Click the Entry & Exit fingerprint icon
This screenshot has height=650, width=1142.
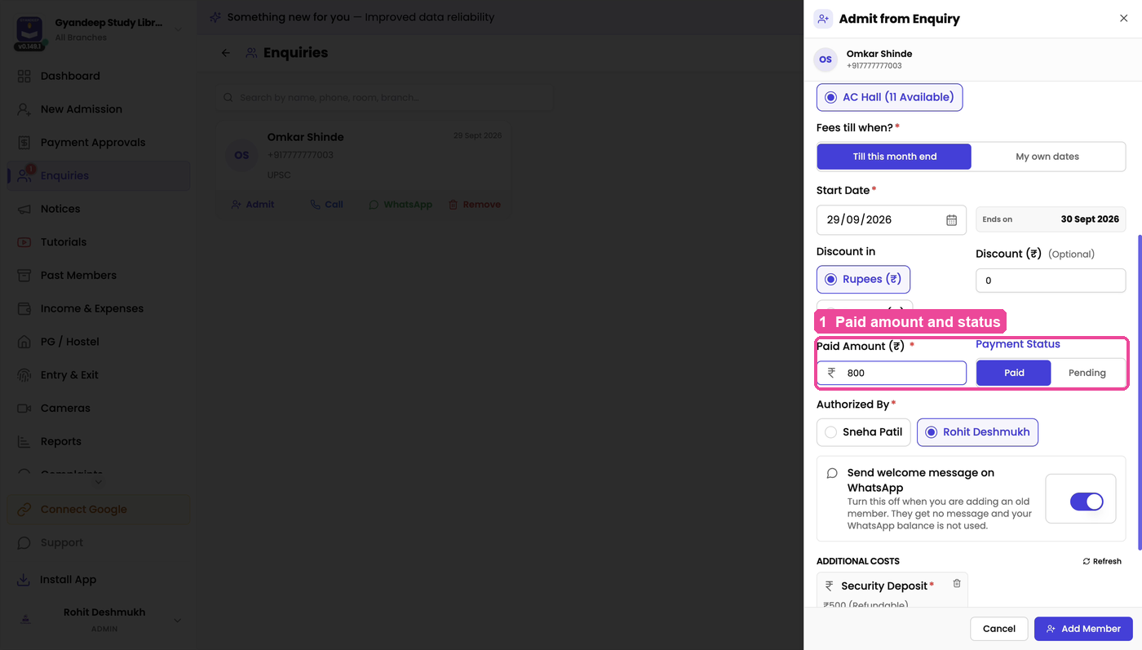click(24, 375)
